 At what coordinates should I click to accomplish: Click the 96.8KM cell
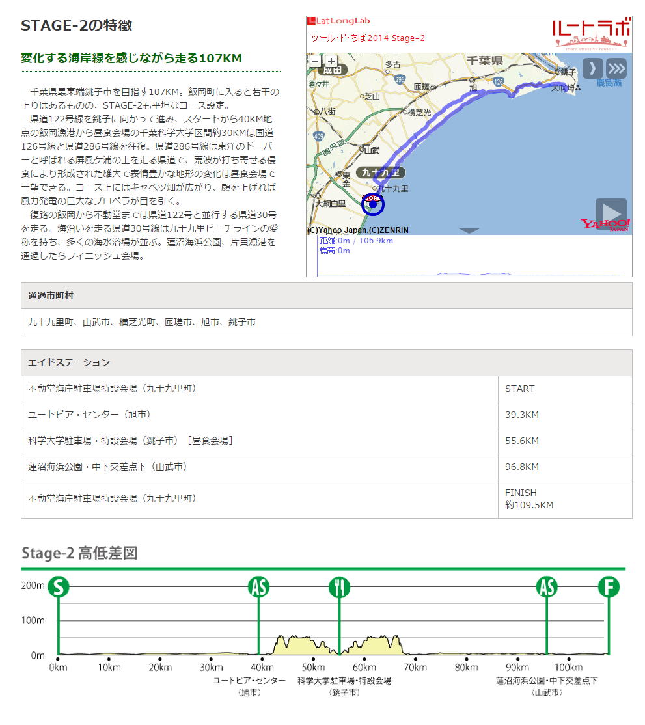click(565, 467)
